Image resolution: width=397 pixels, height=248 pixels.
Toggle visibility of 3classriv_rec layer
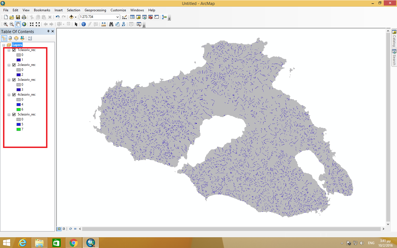[x=14, y=80]
